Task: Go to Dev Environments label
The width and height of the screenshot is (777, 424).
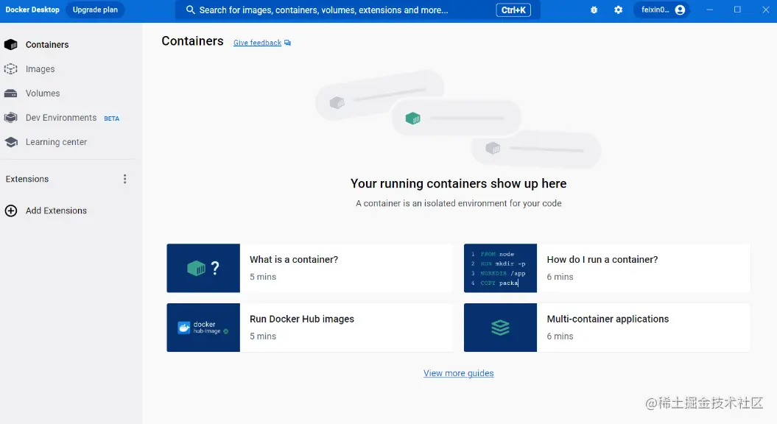Action: pyautogui.click(x=61, y=117)
